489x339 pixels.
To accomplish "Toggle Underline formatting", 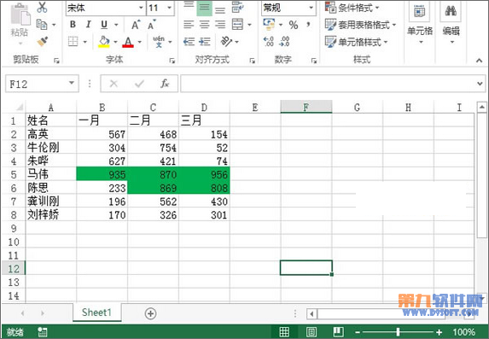I will click(104, 25).
